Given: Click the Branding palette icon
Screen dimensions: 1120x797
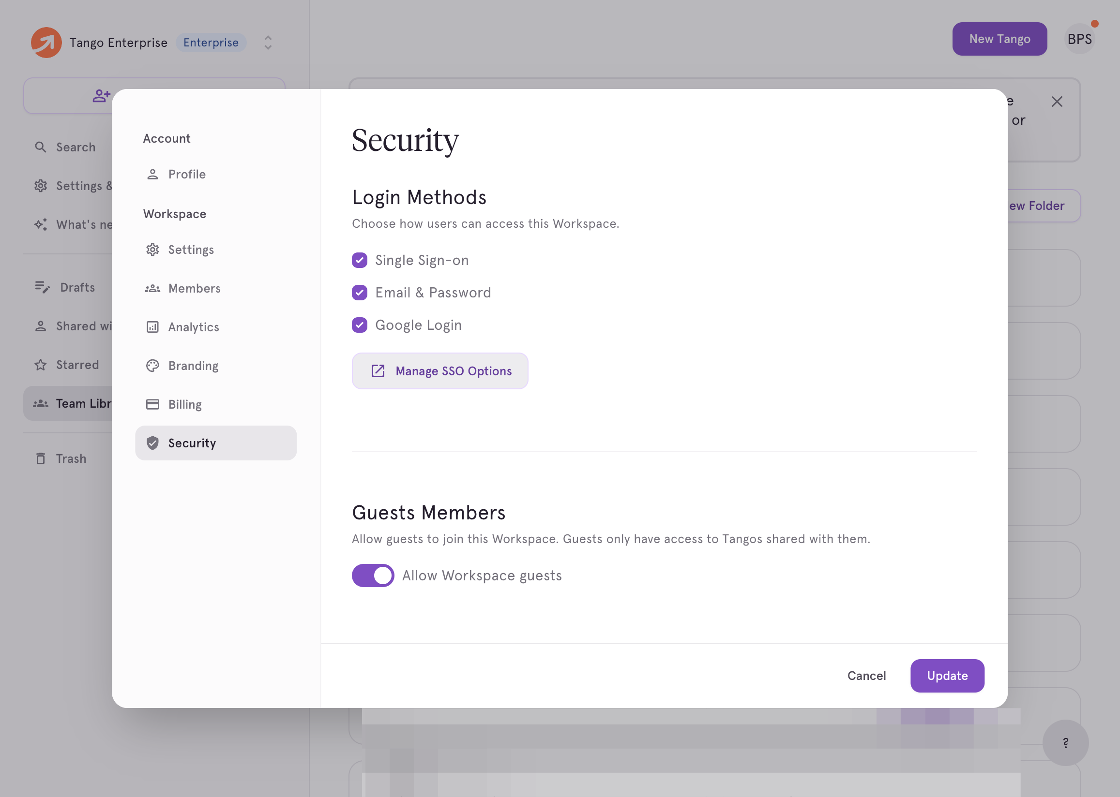Looking at the screenshot, I should 152,366.
